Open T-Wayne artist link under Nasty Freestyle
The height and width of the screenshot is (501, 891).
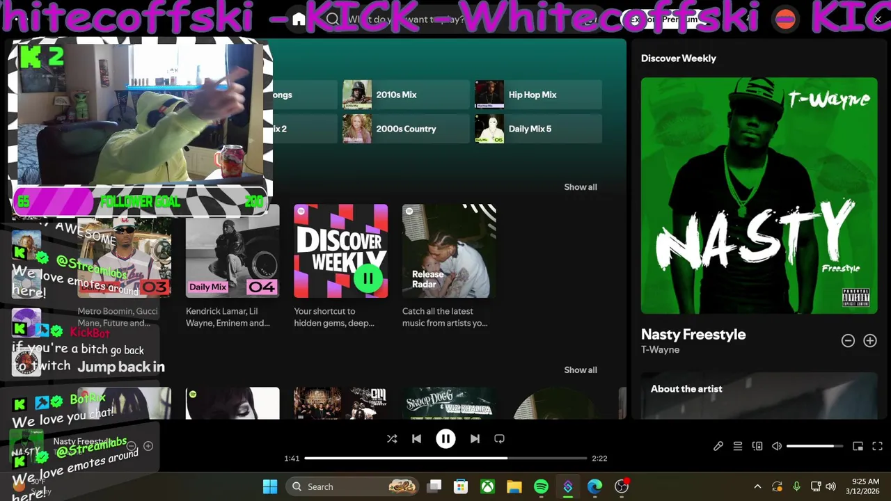pyautogui.click(x=660, y=349)
